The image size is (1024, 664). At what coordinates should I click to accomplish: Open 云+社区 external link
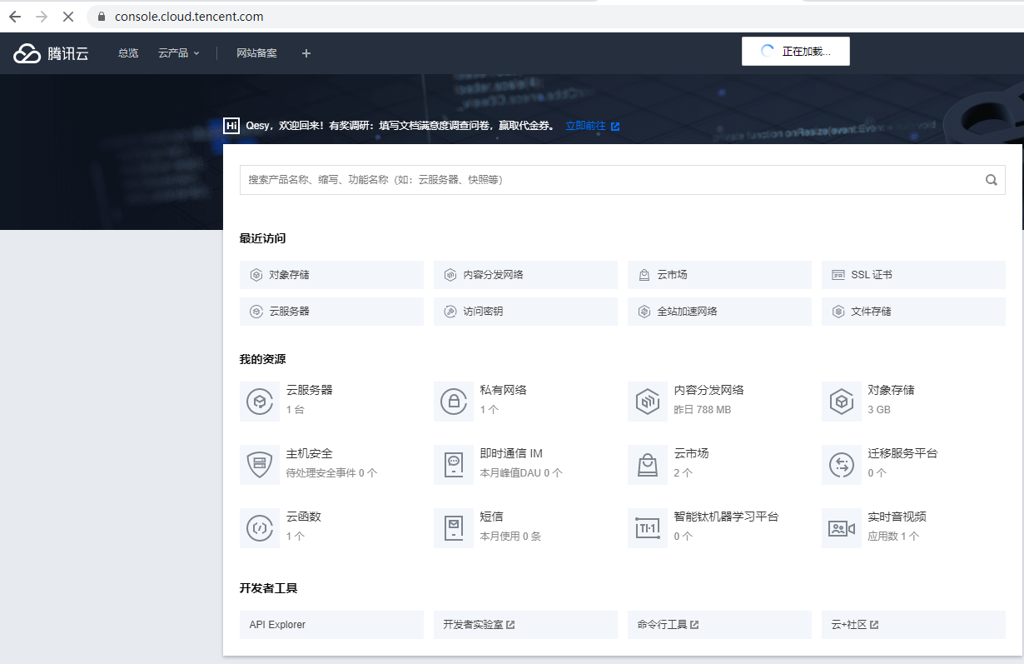tap(913, 625)
